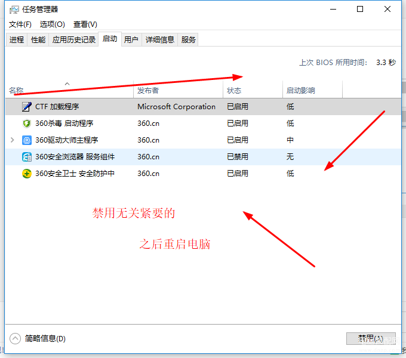
Task: Switch to the 详细信息 tab
Action: pos(160,39)
